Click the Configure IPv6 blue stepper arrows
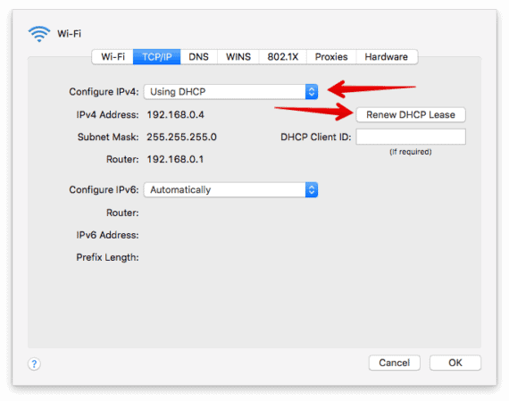 coord(312,189)
